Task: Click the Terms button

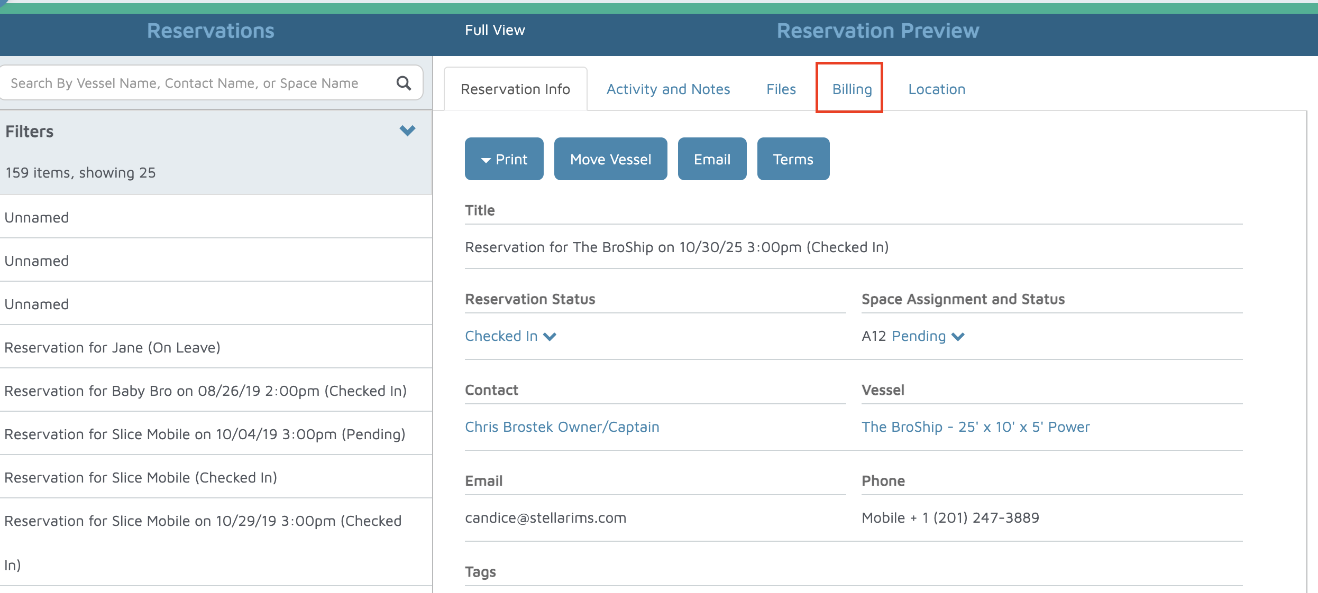Action: [x=793, y=159]
